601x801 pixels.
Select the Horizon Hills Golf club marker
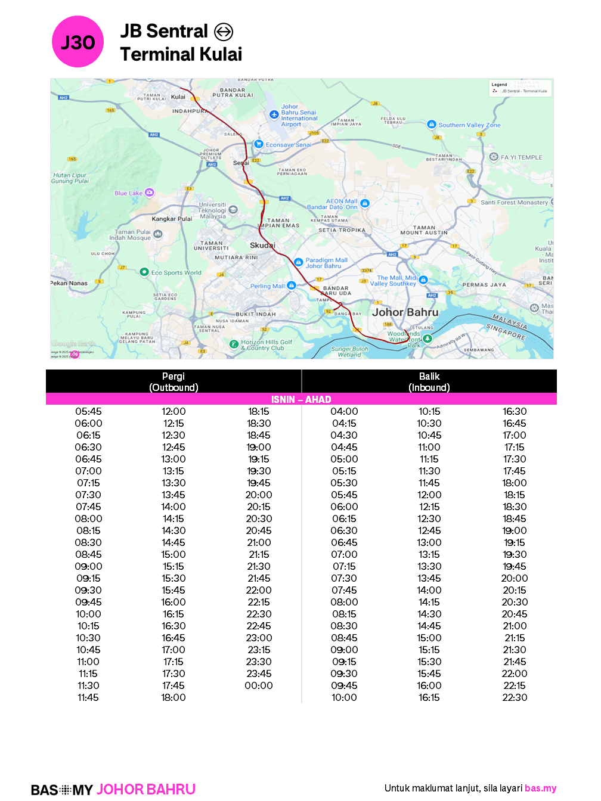(234, 344)
